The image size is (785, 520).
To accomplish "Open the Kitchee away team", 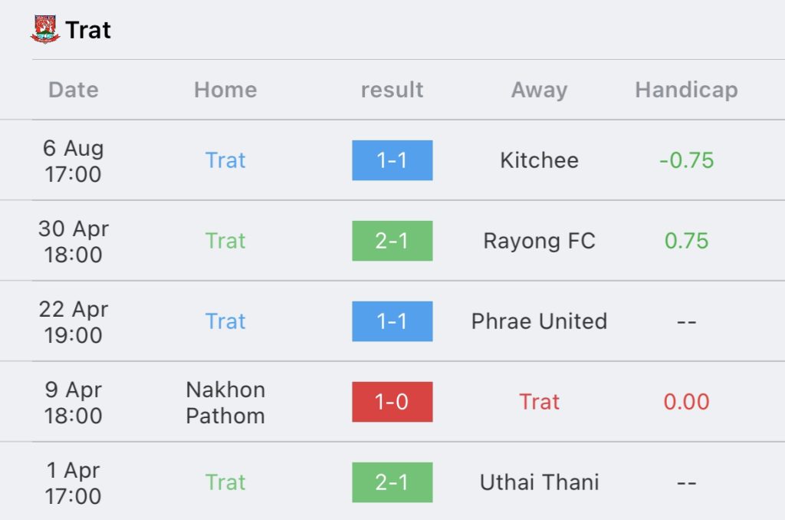I will 539,160.
